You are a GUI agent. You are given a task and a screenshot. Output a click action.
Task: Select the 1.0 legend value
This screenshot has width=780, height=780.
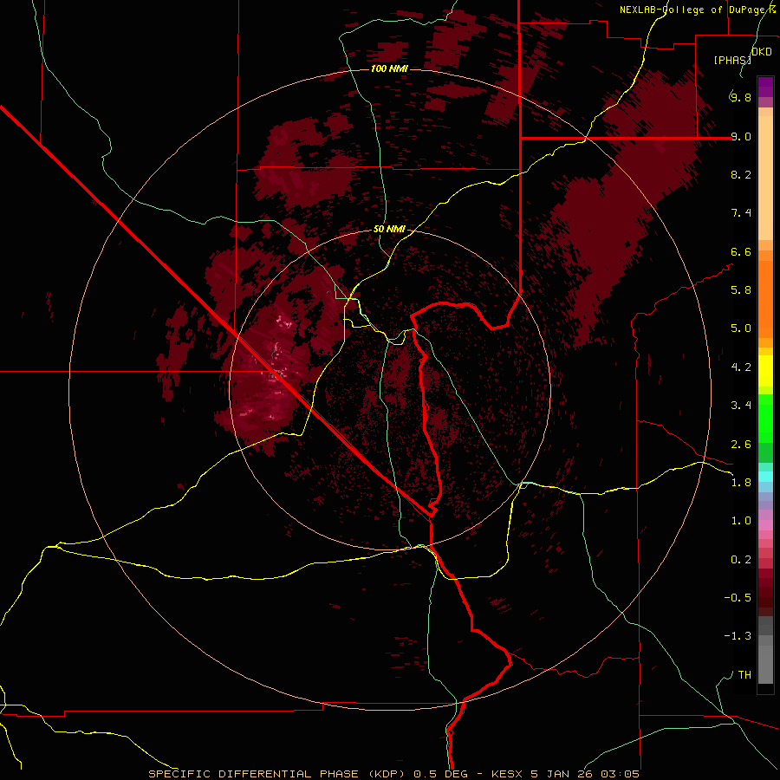pos(741,521)
